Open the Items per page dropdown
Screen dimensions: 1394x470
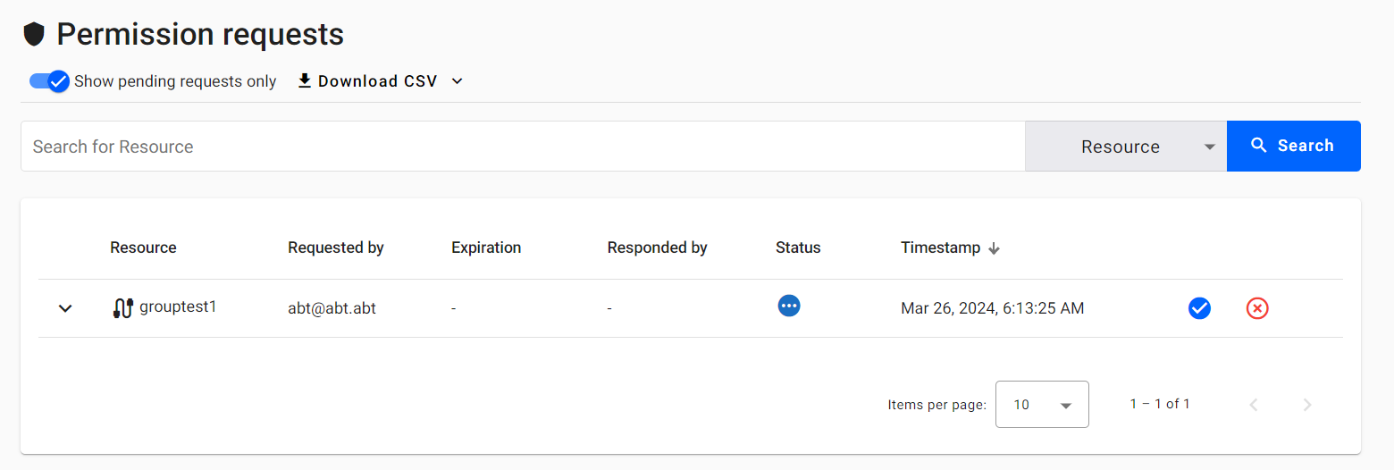[x=1042, y=405]
